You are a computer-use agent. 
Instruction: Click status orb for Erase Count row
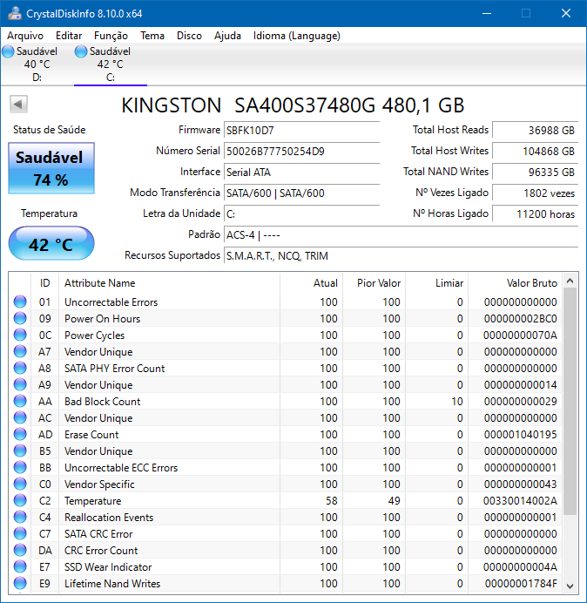20,434
